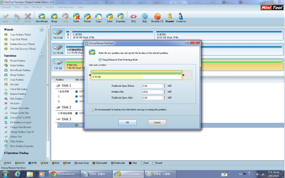Choose Set Active operation
Screen dimensions: 285x178
pos(15,103)
